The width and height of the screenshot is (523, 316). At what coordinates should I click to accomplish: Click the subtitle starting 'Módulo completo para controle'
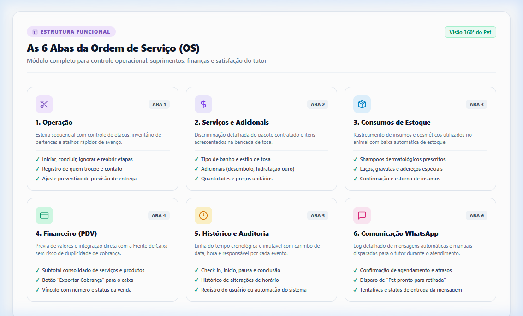pyautogui.click(x=147, y=61)
